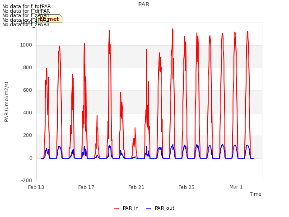Click 'No data for f_zPAR3' message
289x217 pixels.
tap(26, 24)
